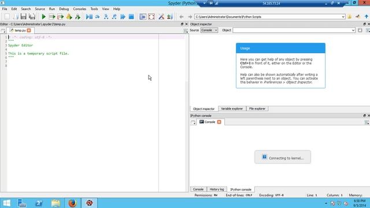Click the blue Stop debugging icon
Screen dimensions: 370x208
131,17
